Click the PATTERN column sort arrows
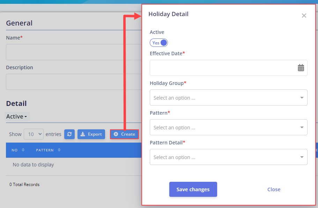The width and height of the screenshot is (318, 208). click(x=59, y=150)
